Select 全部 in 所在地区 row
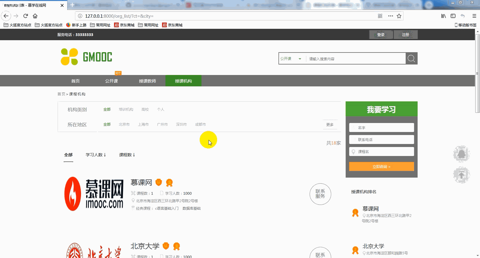Image resolution: width=480 pixels, height=258 pixels. [x=107, y=124]
